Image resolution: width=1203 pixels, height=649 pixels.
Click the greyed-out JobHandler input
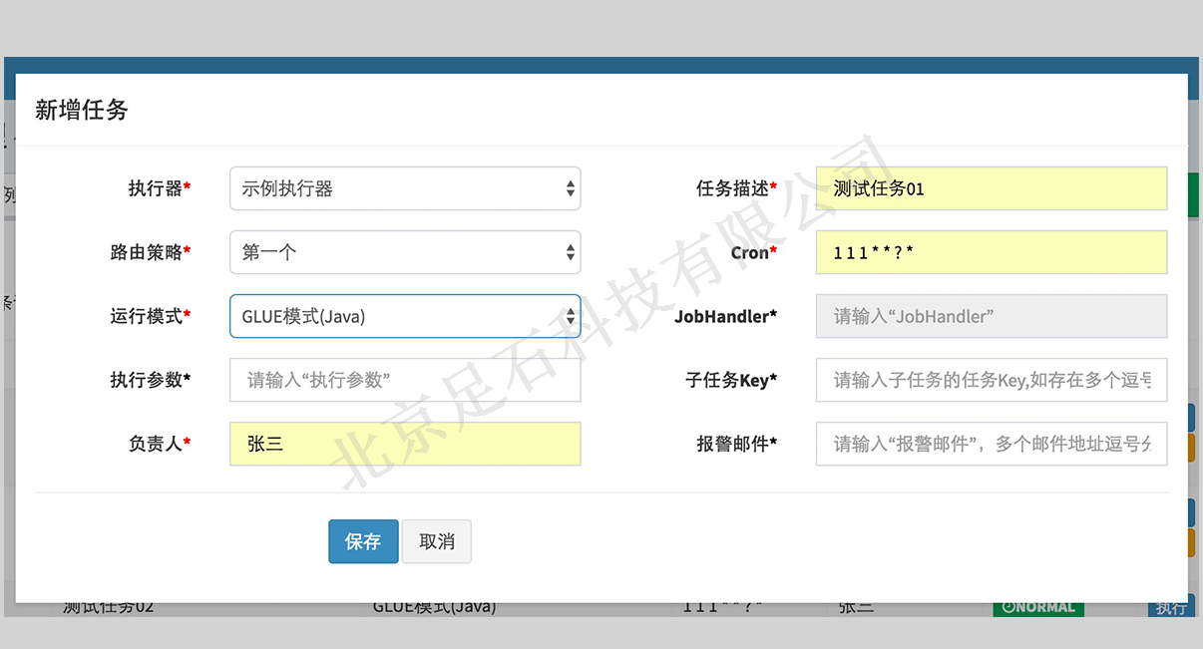pos(991,316)
